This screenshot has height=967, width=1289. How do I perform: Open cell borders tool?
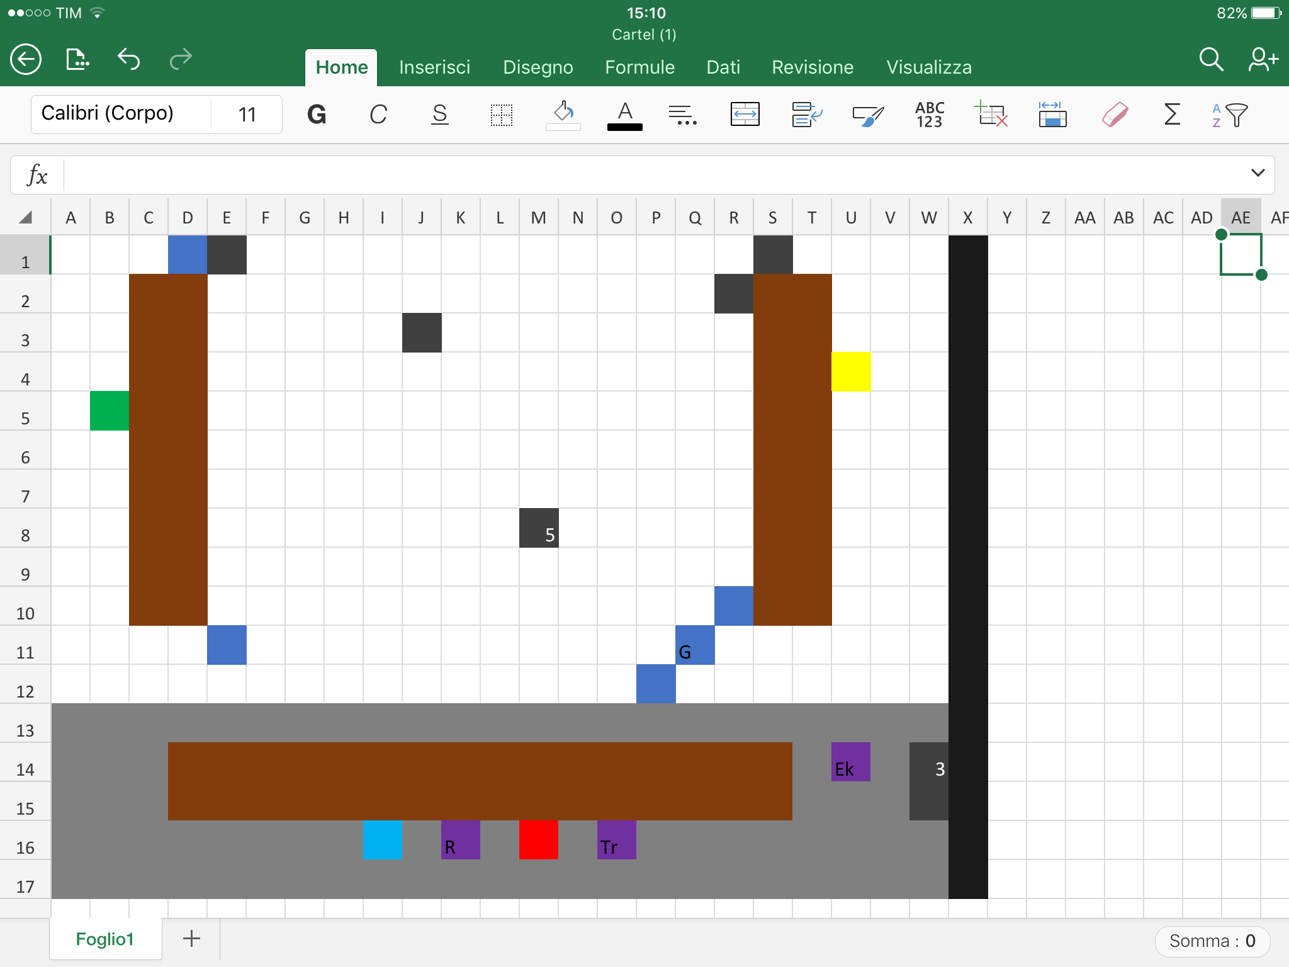click(x=502, y=115)
